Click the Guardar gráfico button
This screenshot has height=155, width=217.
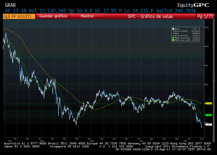click(x=53, y=16)
